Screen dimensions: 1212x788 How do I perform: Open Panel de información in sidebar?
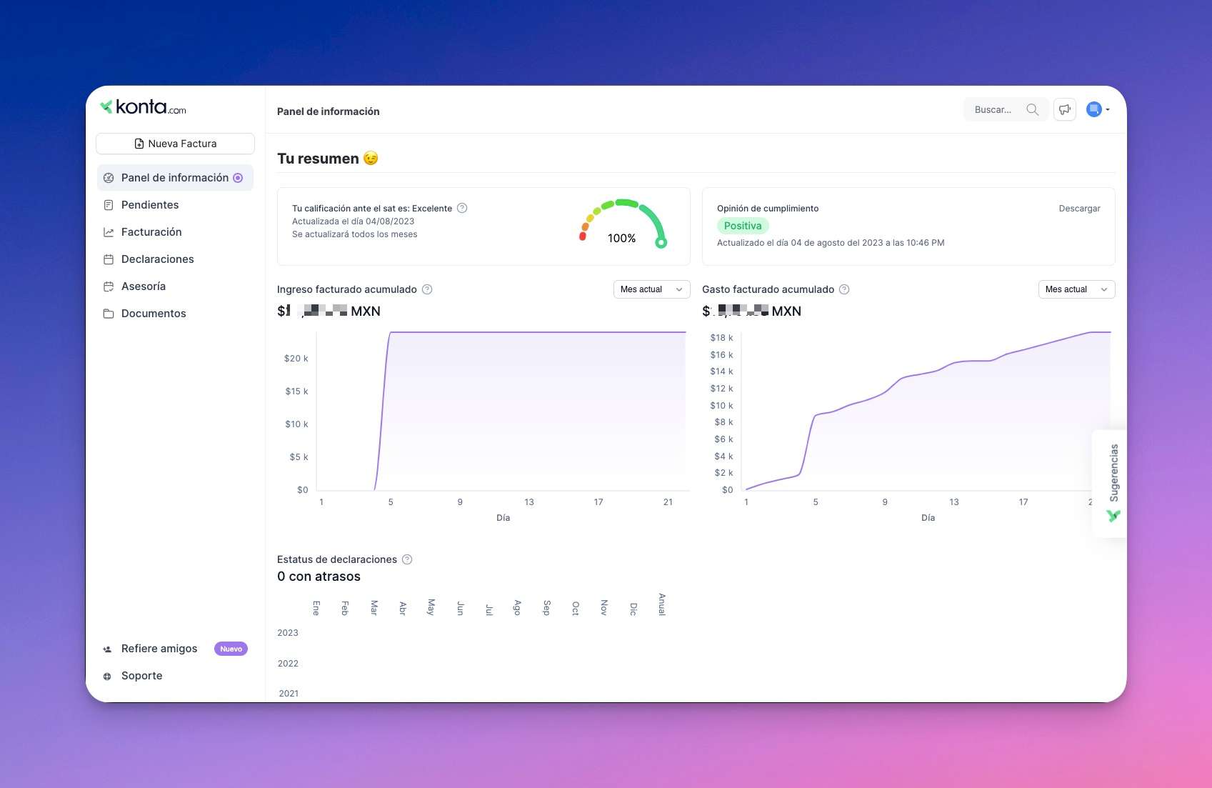click(175, 178)
